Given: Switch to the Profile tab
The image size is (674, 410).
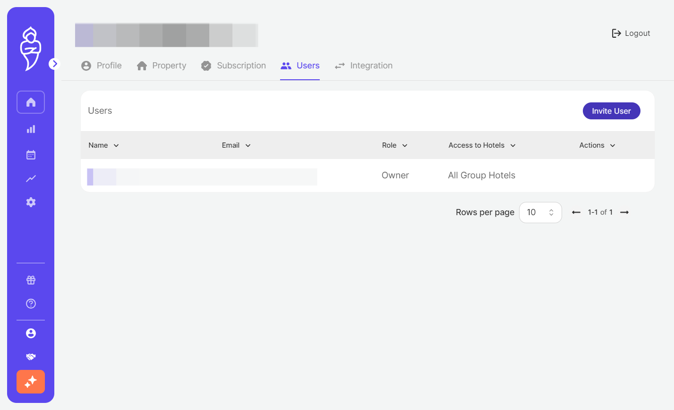Looking at the screenshot, I should point(101,66).
